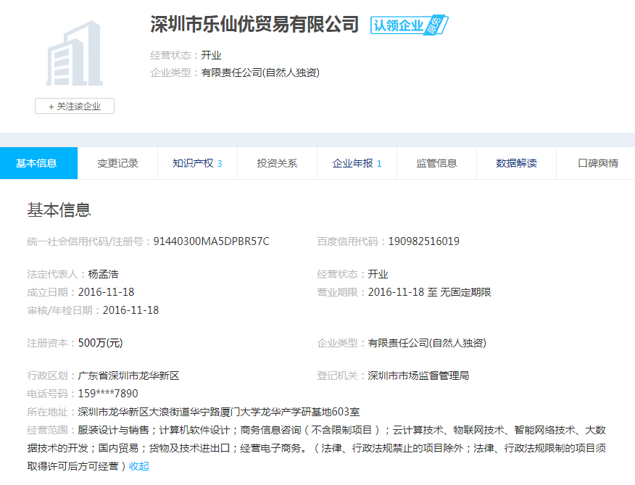Open the 数据解读 tab

pyautogui.click(x=516, y=163)
